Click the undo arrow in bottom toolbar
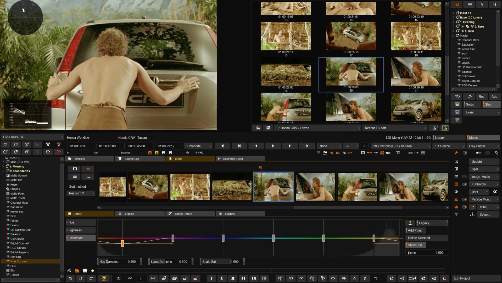Viewport: 502px width, 283px height. click(70, 278)
